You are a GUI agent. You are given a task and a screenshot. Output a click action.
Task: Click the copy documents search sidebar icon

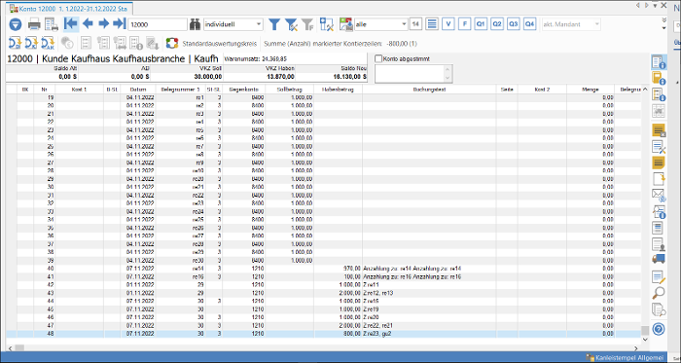point(659,309)
